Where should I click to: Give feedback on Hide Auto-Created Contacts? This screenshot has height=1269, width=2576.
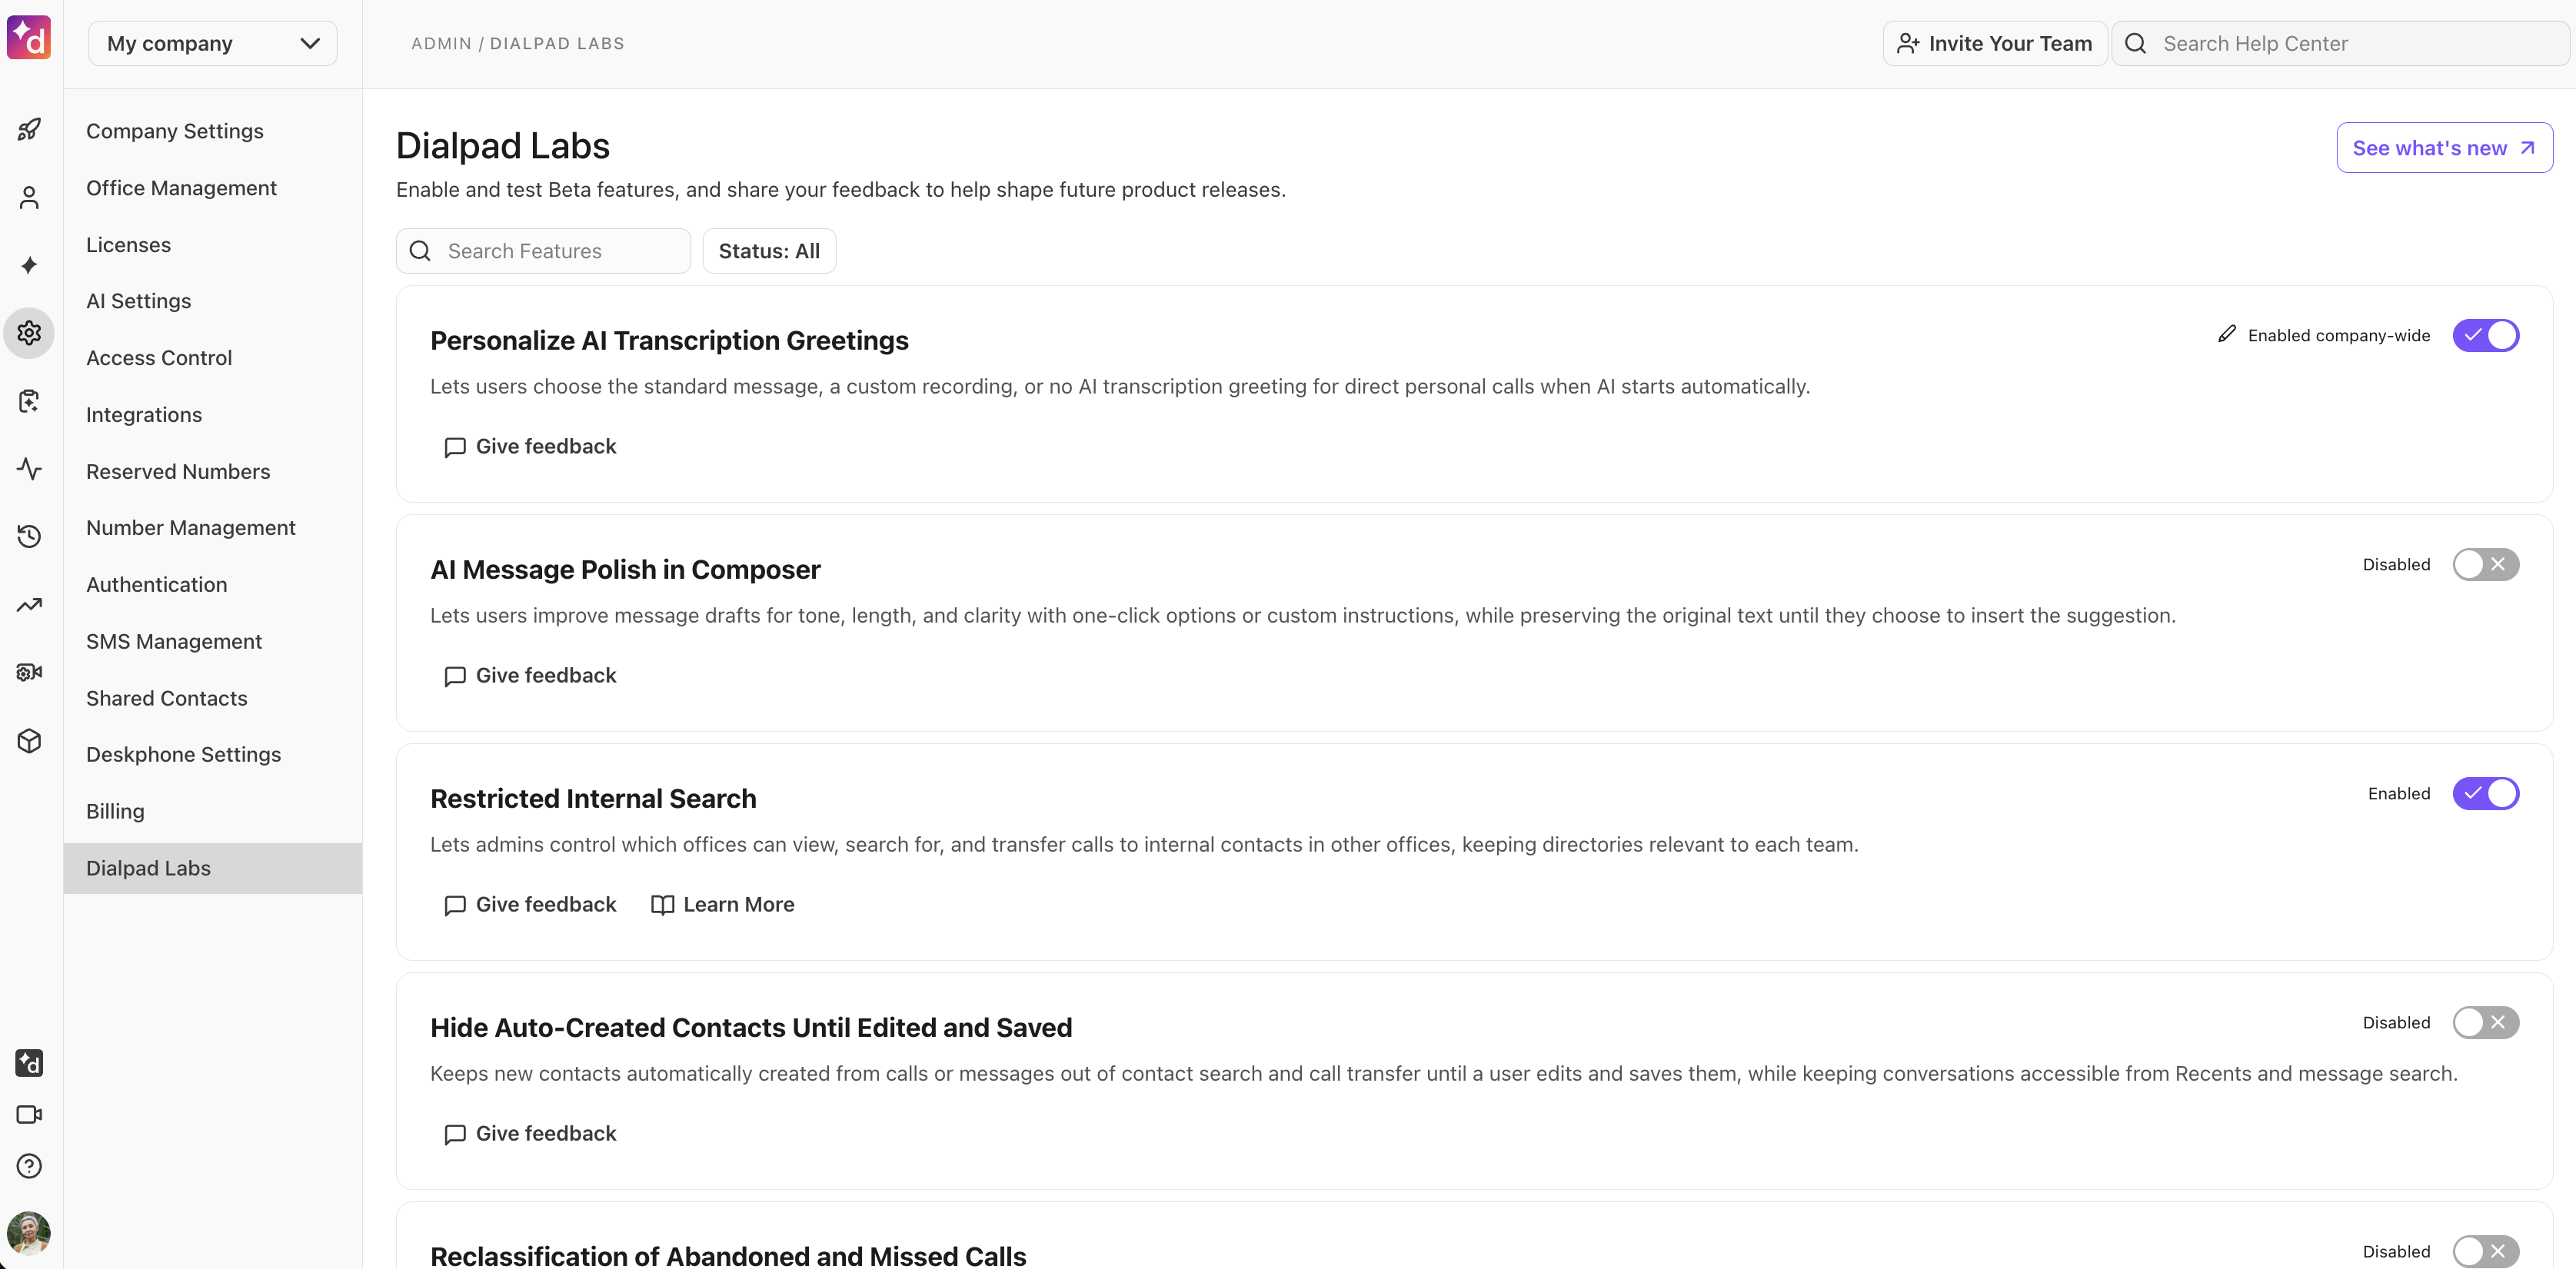[x=530, y=1133]
